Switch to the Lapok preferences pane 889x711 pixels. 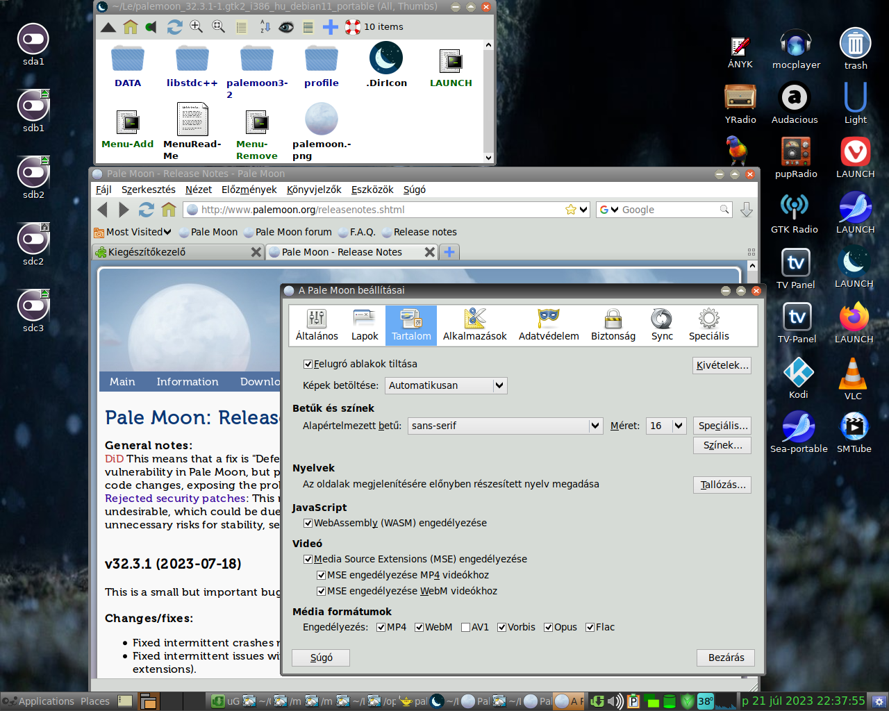tap(365, 325)
